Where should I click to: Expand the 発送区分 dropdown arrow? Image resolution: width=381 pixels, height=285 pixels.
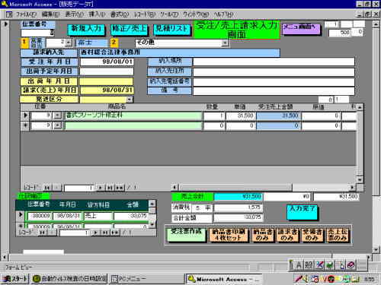130,100
